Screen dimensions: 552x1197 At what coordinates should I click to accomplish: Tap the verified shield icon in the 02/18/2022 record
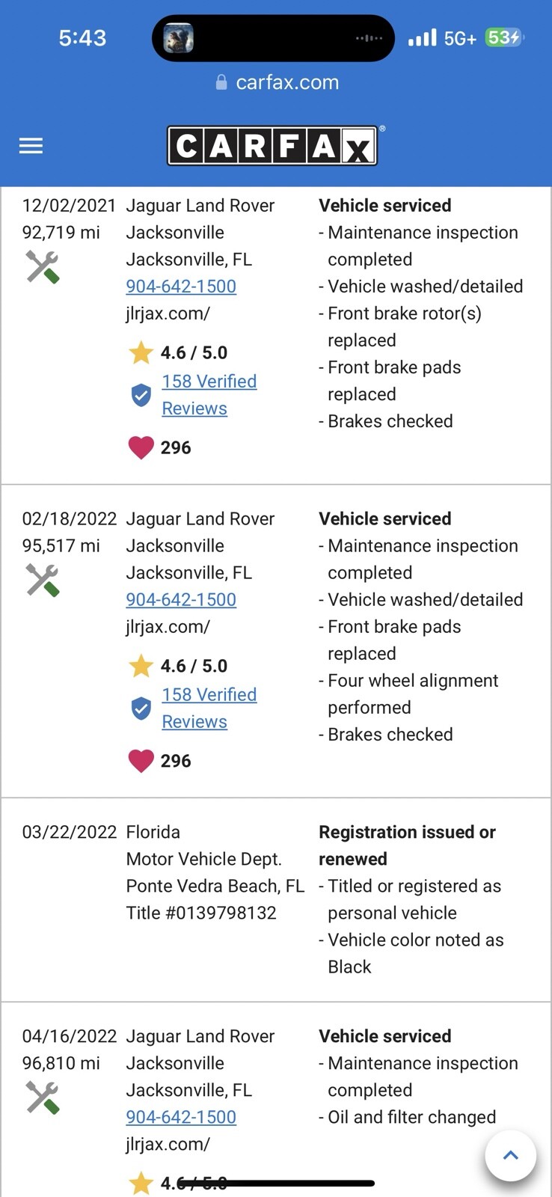(141, 708)
